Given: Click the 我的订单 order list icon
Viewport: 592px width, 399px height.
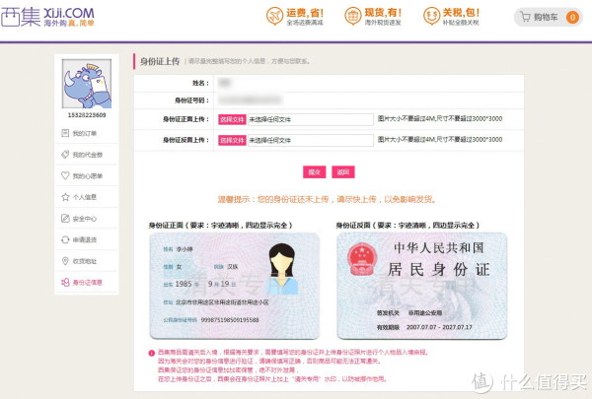Looking at the screenshot, I should [x=65, y=133].
